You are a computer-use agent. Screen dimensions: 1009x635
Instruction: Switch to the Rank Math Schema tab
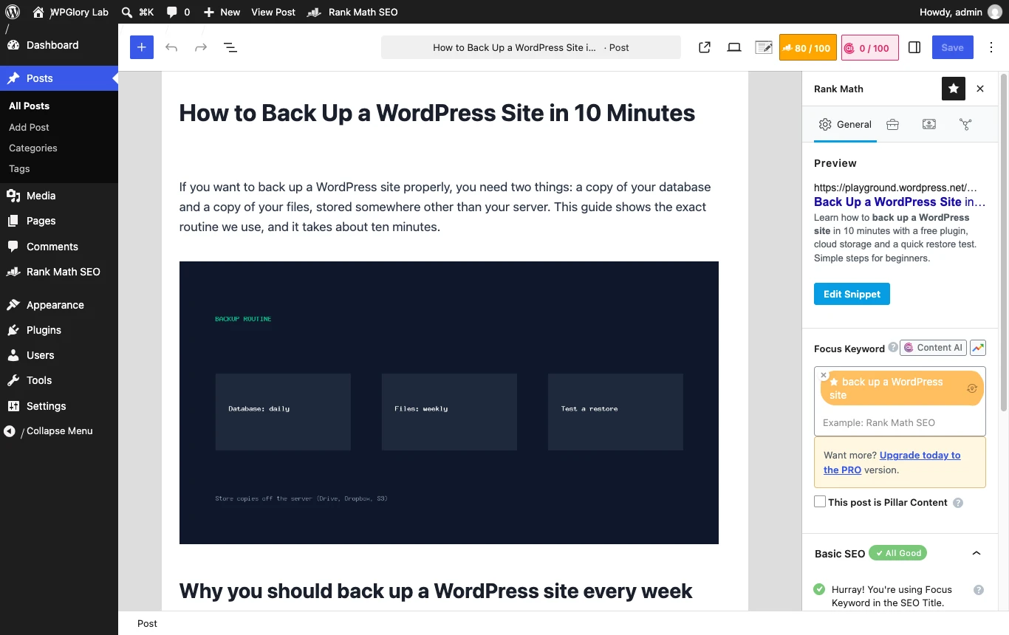click(929, 124)
